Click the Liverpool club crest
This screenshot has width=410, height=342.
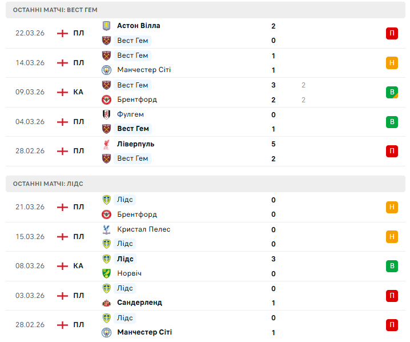click(106, 144)
